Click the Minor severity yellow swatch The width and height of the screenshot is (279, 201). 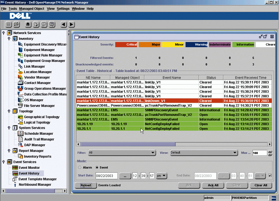click(x=173, y=44)
